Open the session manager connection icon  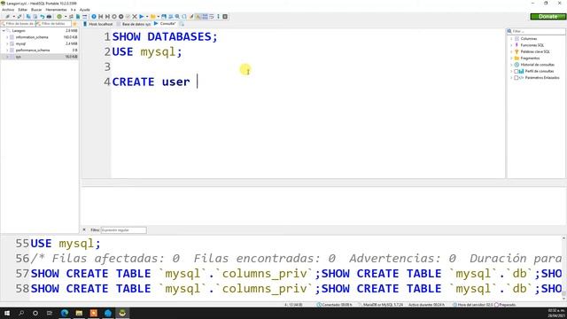coord(7,17)
